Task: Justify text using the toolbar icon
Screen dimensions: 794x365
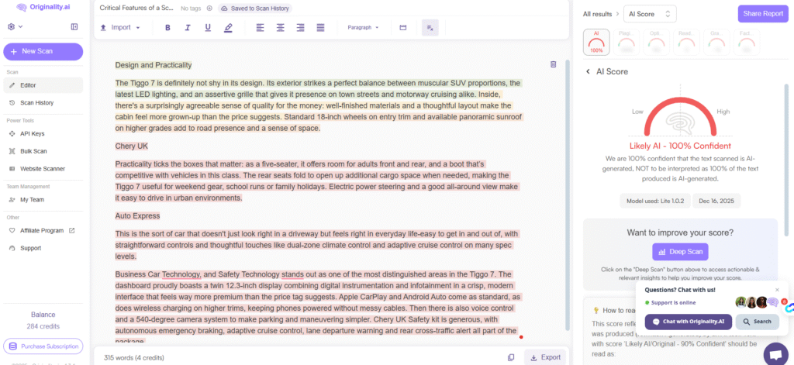Action: [320, 28]
